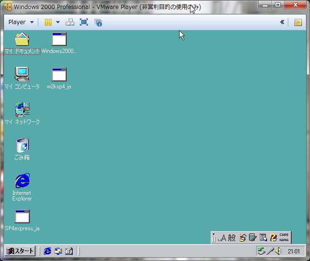Open the IME Pad icon

click(243, 238)
